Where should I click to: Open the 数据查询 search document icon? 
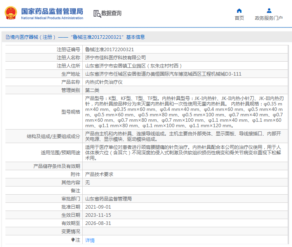[97, 14]
